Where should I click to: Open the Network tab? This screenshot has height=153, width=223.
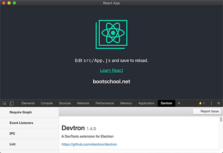pyautogui.click(x=83, y=103)
